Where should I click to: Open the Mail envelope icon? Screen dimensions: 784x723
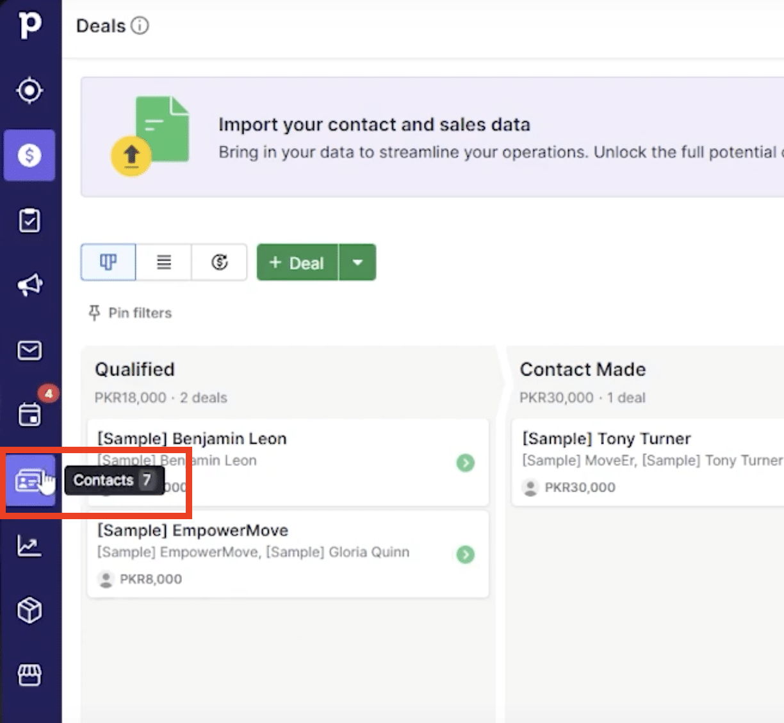(x=29, y=350)
